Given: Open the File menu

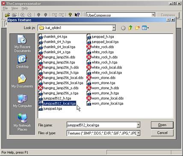Looking at the screenshot, I should 5,9.
